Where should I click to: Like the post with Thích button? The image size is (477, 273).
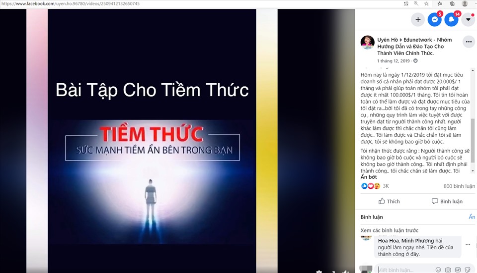point(389,201)
